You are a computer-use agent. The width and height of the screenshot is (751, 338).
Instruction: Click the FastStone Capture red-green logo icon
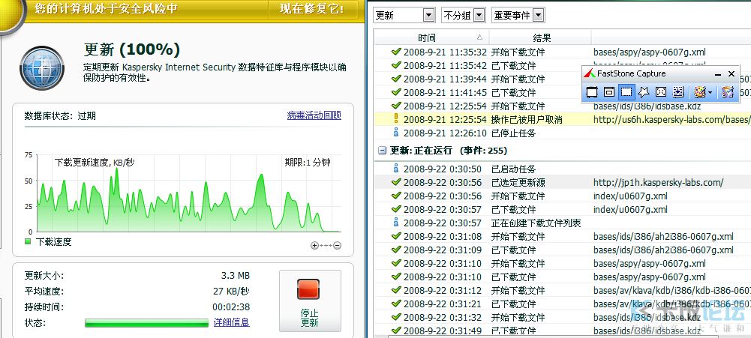click(x=590, y=73)
